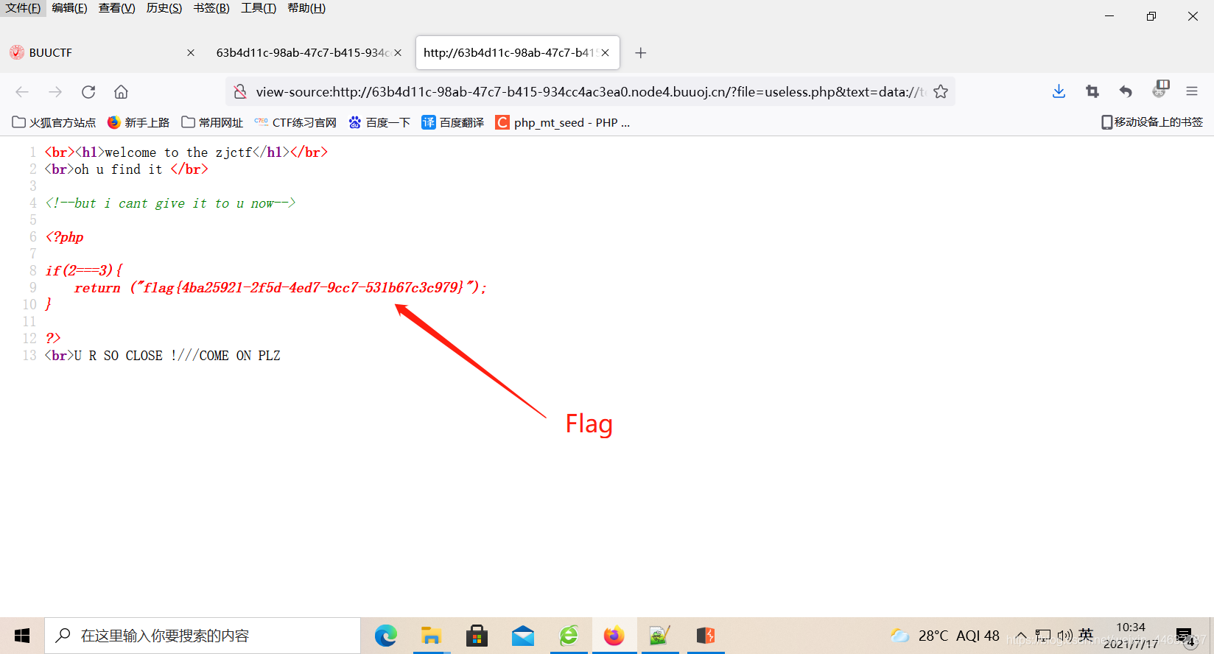The image size is (1214, 654).
Task: Open the 历史(S) menu
Action: click(164, 8)
